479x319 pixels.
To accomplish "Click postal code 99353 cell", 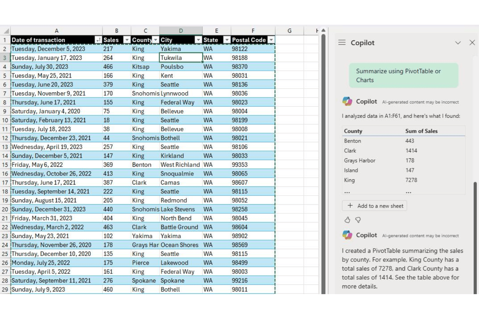I will pyautogui.click(x=253, y=165).
